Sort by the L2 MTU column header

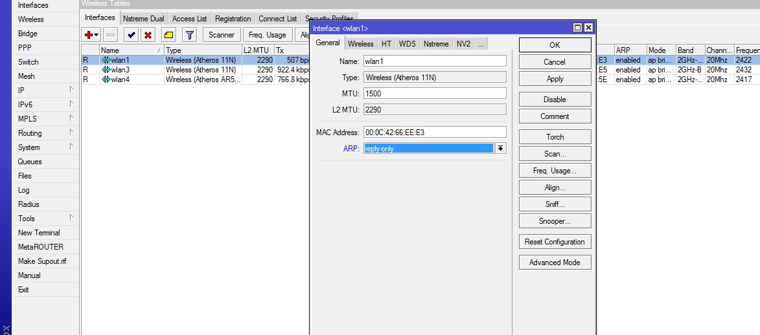pyautogui.click(x=258, y=50)
